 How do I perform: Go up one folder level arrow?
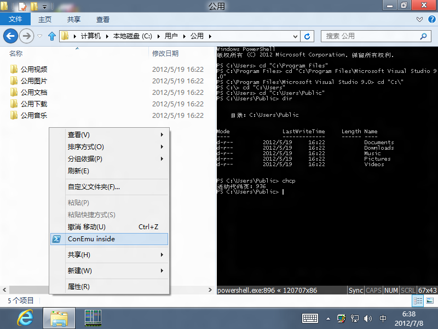(52, 36)
